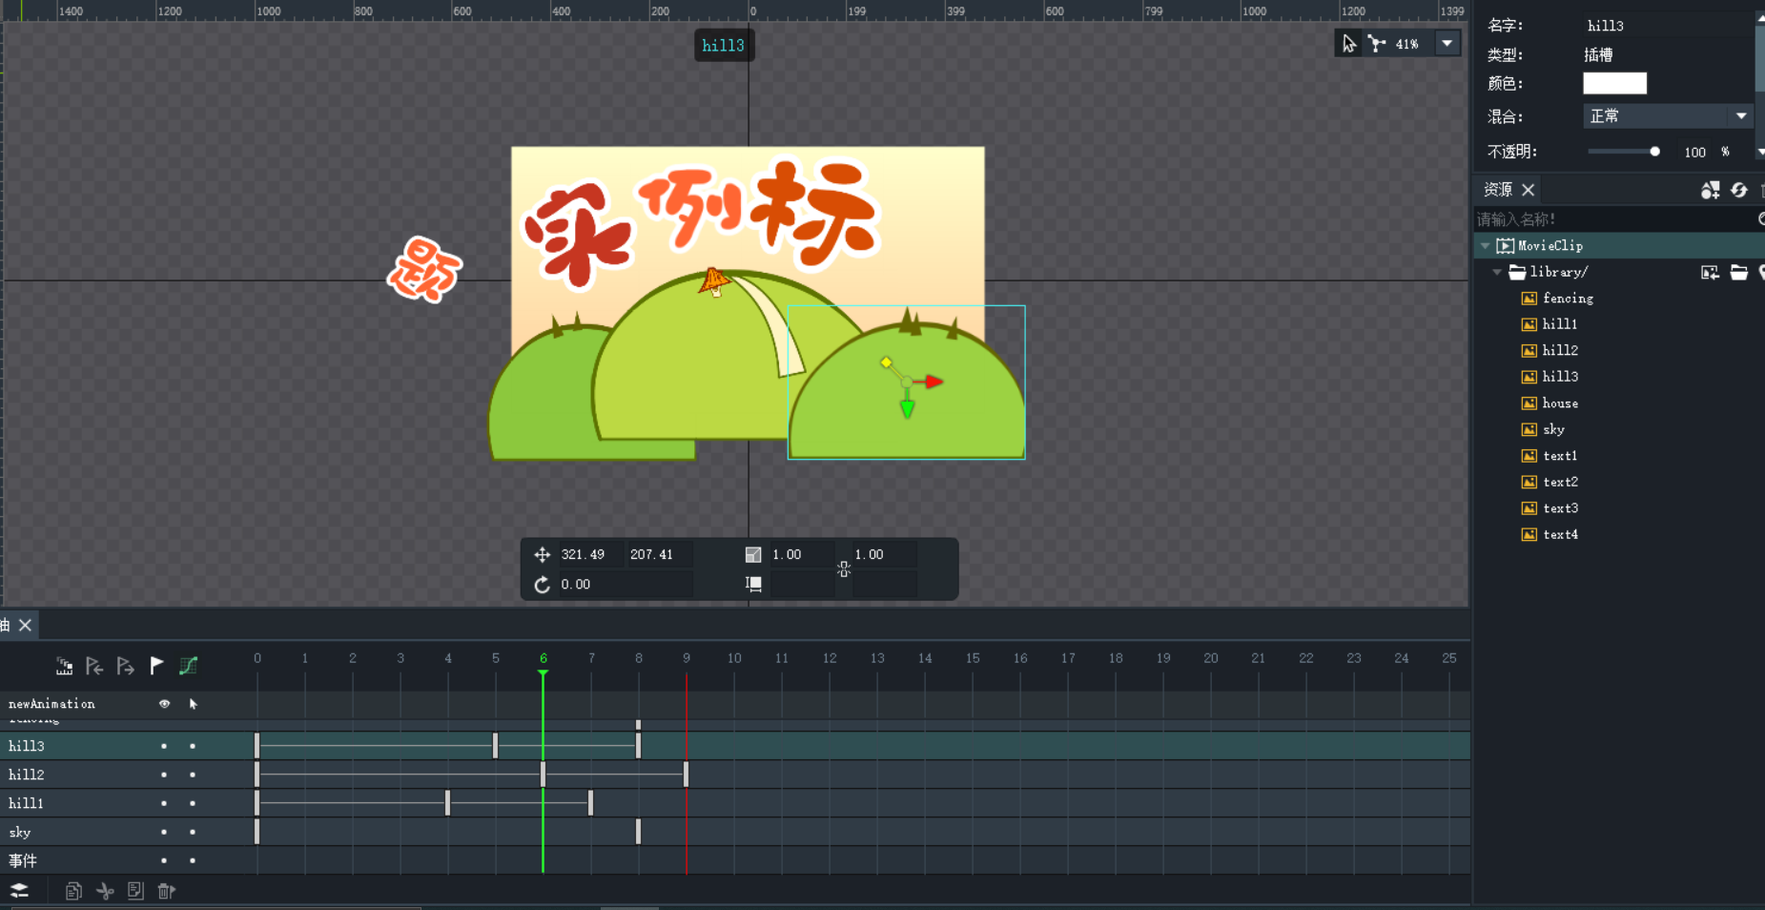Select the hill3 asset in library
Screen dimensions: 1765x910
[x=1560, y=377]
